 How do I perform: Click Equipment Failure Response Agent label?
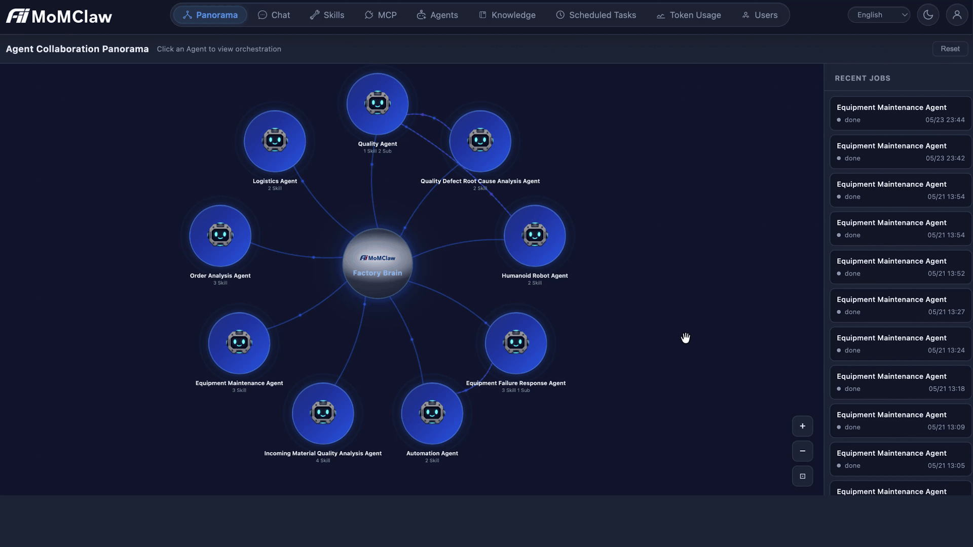coord(516,383)
